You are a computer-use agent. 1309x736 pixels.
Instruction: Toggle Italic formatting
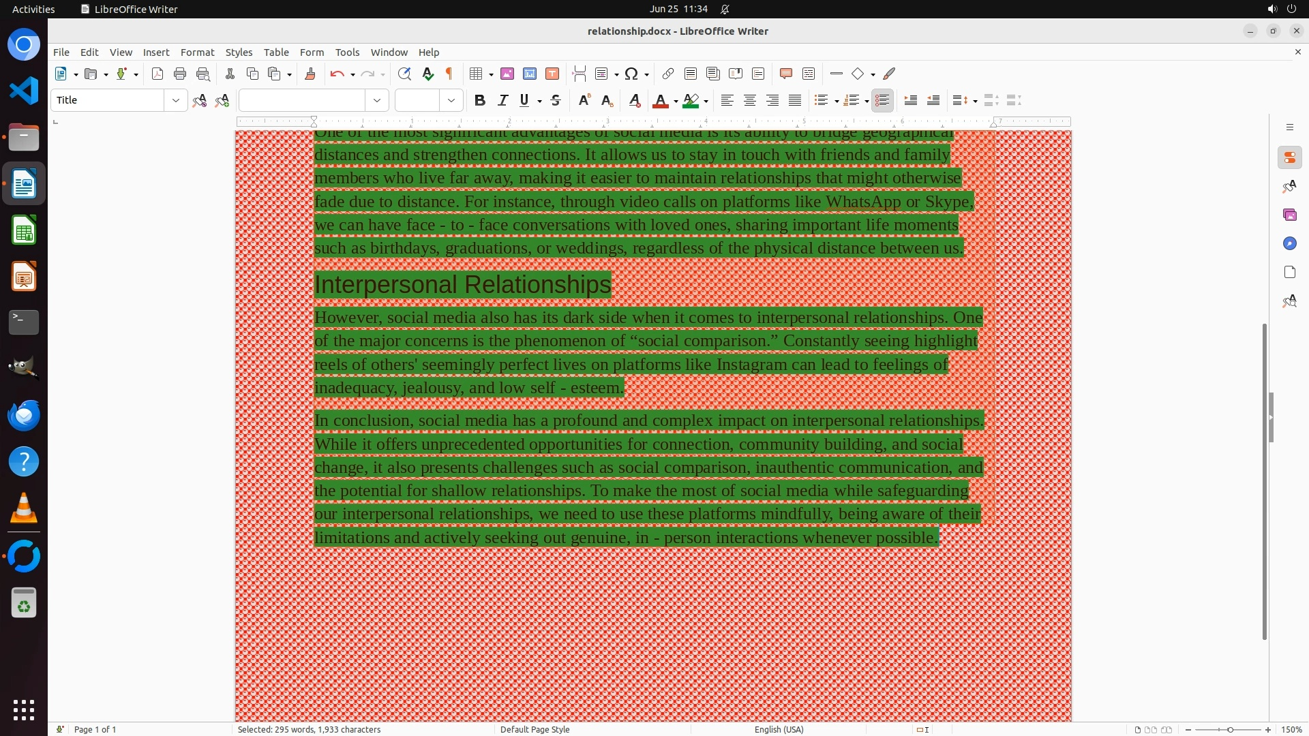pos(502,100)
